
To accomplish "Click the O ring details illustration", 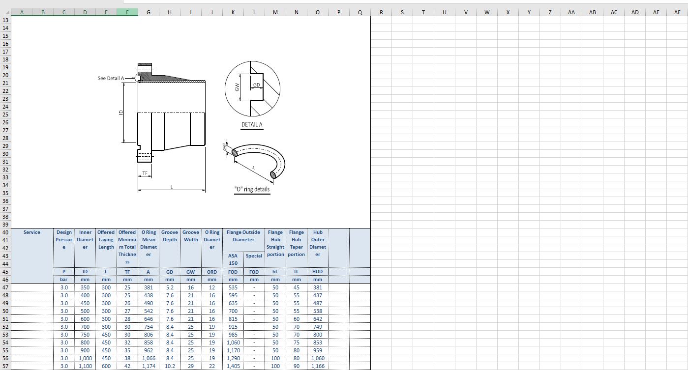I will [x=255, y=162].
